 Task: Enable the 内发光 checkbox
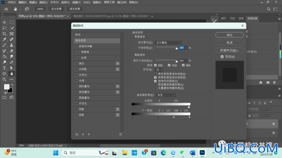click(76, 75)
